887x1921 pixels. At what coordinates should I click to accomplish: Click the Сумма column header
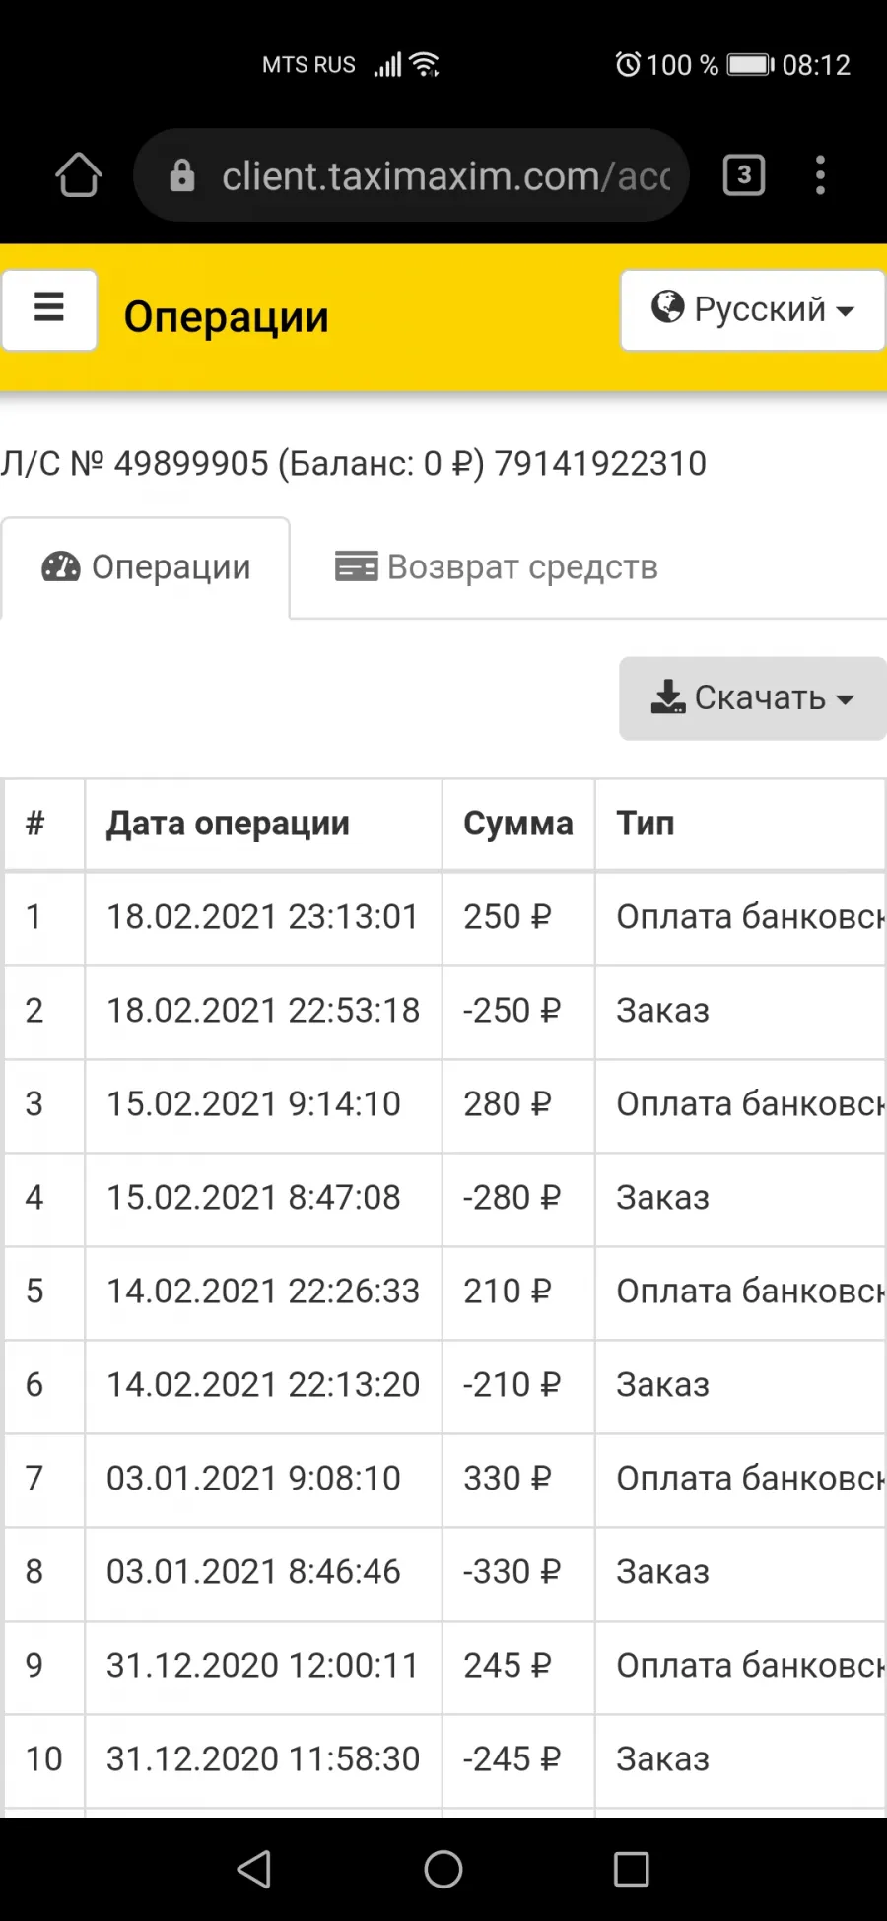518,825
